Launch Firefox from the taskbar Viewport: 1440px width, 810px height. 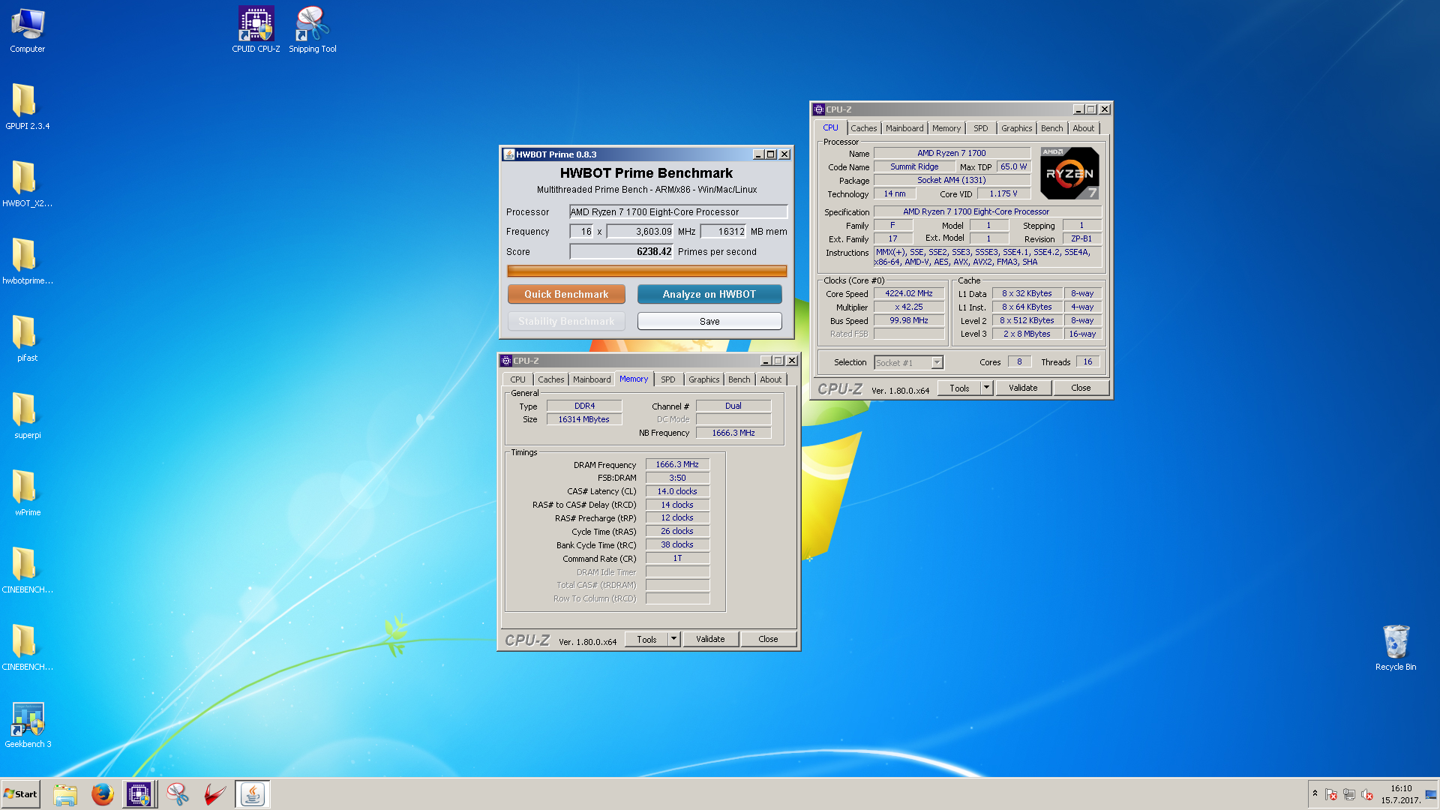[103, 794]
